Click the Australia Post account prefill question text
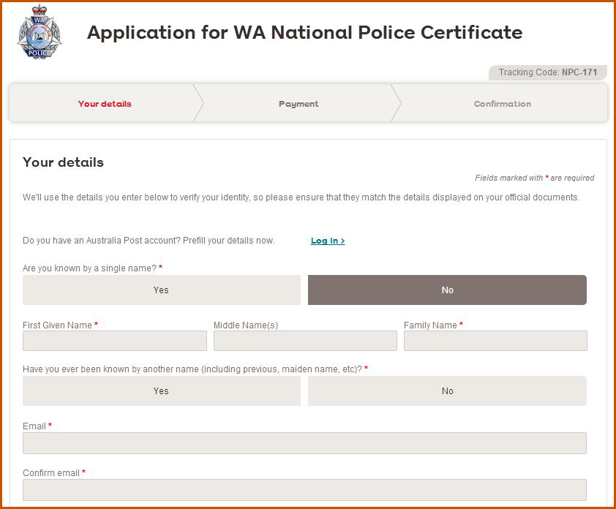616x509 pixels. (149, 241)
